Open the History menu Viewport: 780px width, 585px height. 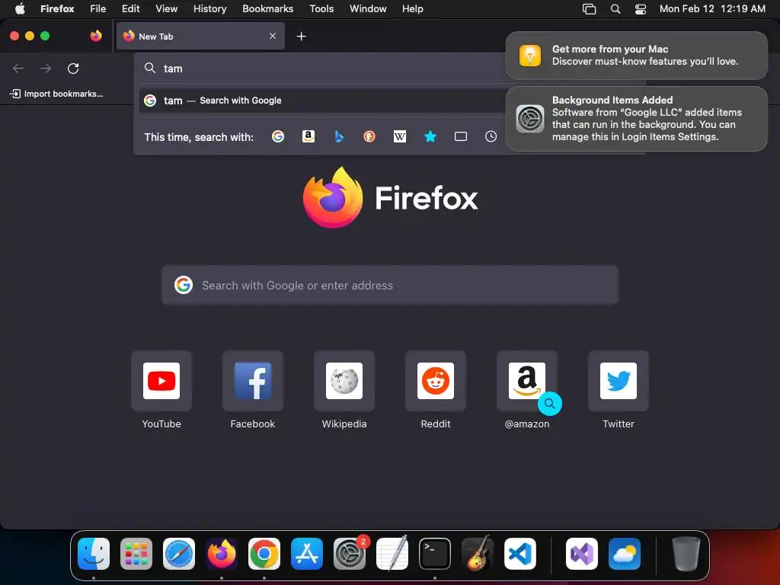coord(210,8)
